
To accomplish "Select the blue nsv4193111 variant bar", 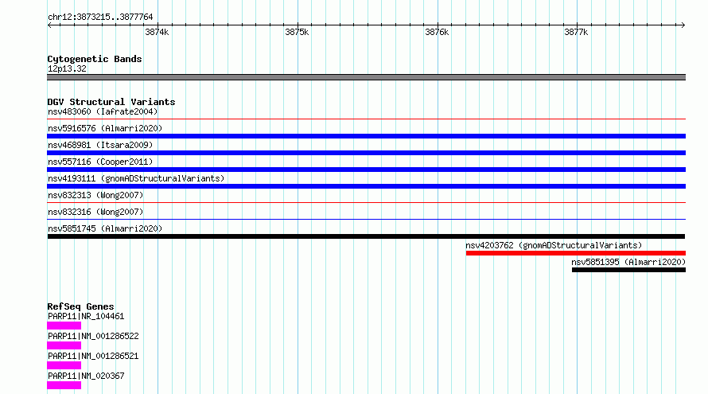I will 366,186.
